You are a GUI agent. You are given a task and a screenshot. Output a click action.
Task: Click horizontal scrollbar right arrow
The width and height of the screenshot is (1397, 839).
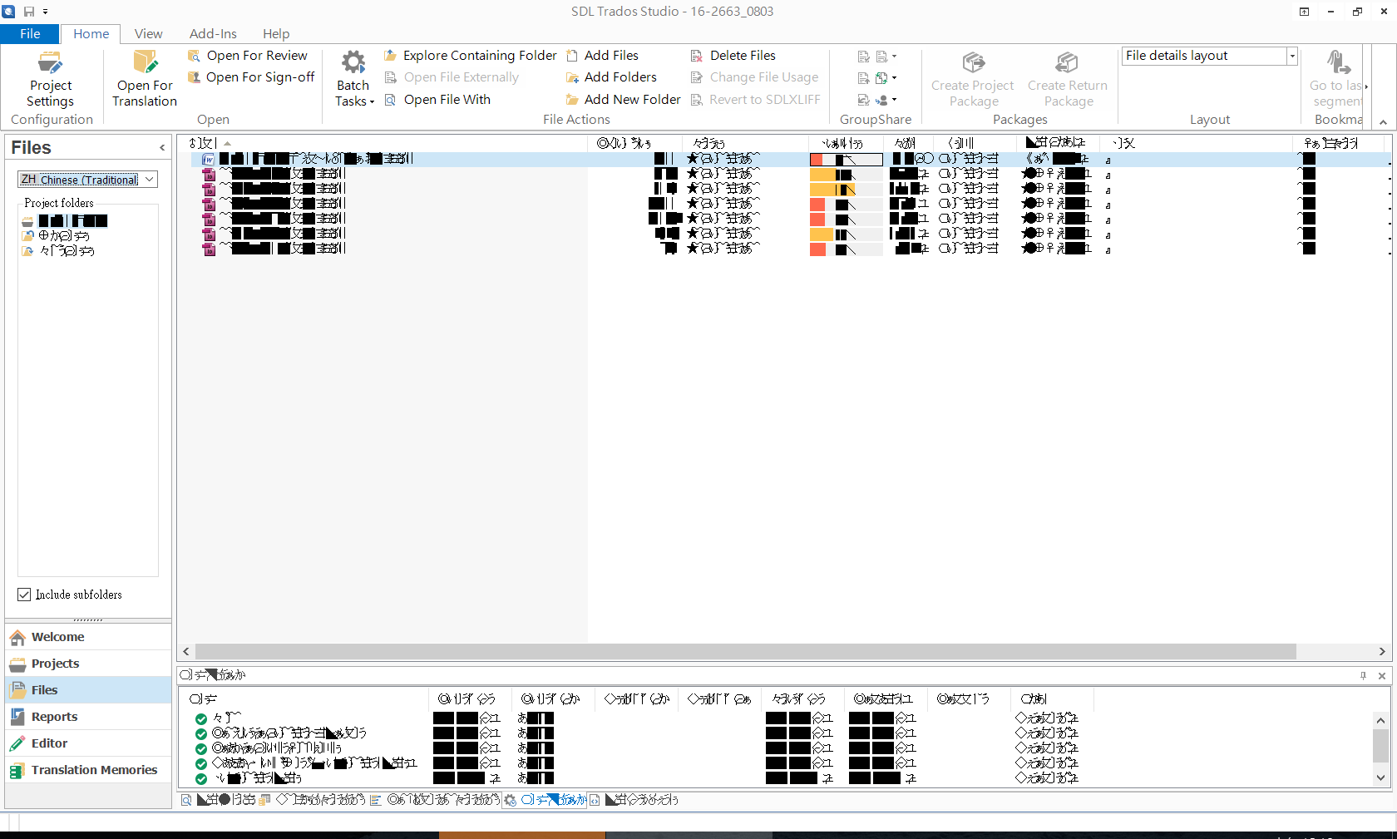pyautogui.click(x=1382, y=651)
